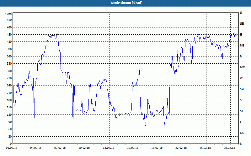Click the 390 value on left axis
251x156 pixels.
(9, 49)
